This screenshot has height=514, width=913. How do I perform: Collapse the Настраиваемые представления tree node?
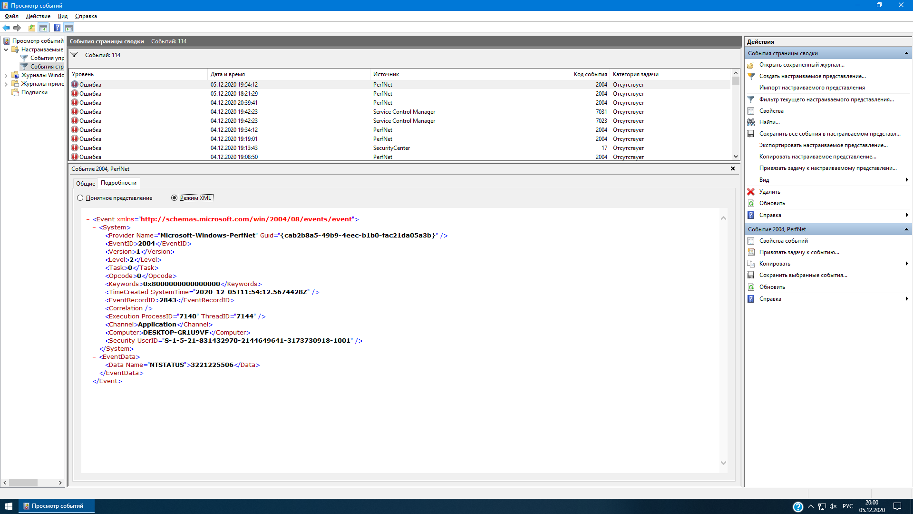click(x=6, y=49)
